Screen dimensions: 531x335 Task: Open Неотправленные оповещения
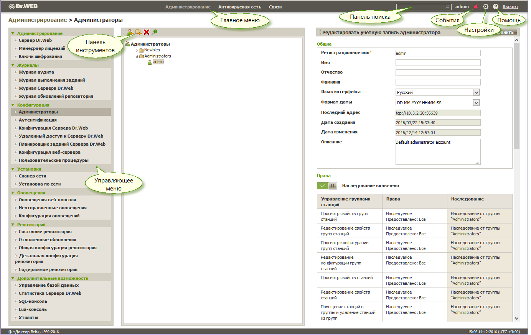coord(53,208)
